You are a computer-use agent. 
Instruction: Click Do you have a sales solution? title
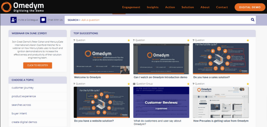212,77
